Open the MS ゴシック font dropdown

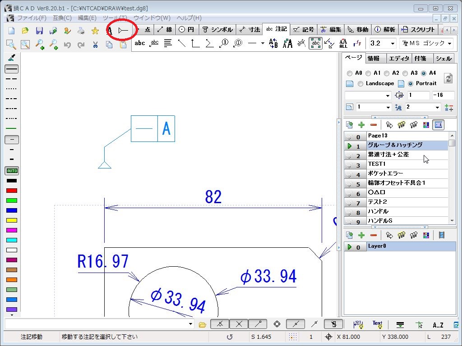tap(450, 44)
